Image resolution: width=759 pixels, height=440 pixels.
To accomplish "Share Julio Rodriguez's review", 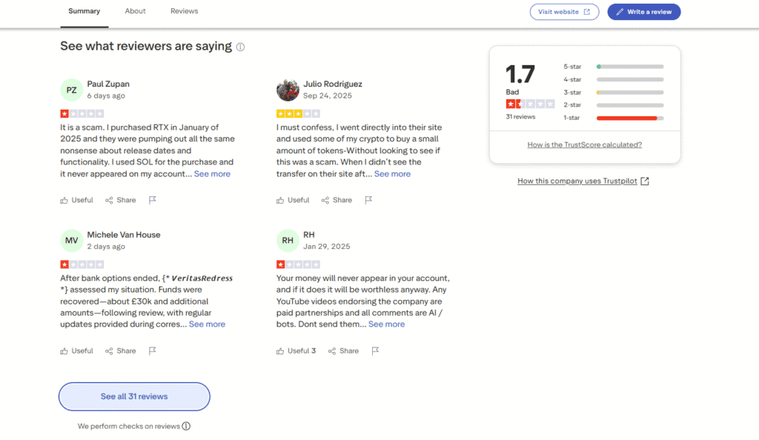I will [x=337, y=200].
